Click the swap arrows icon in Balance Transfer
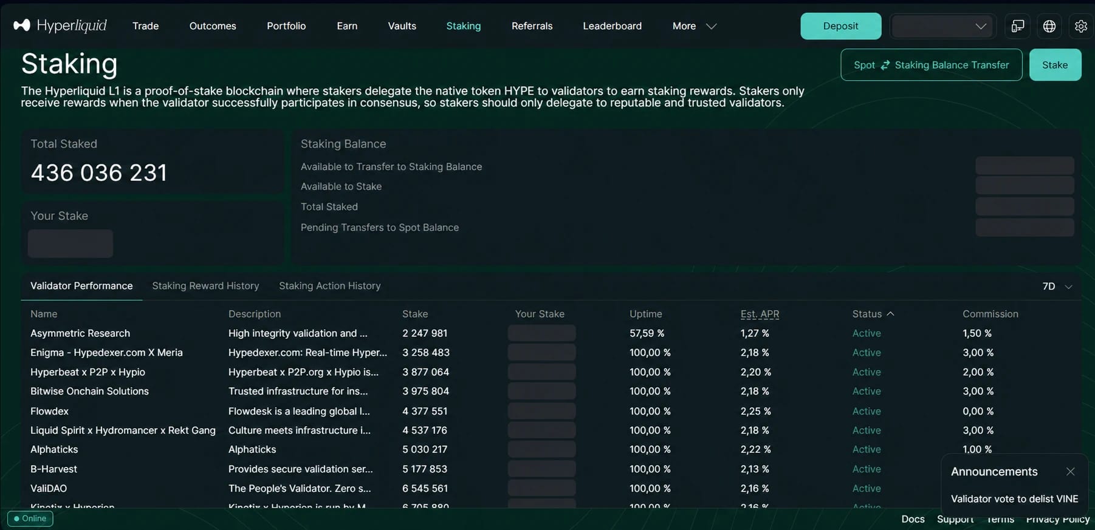1095x530 pixels. 885,65
